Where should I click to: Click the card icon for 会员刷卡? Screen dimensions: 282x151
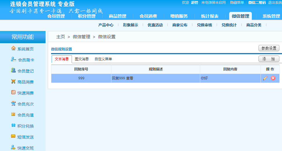tap(13, 59)
